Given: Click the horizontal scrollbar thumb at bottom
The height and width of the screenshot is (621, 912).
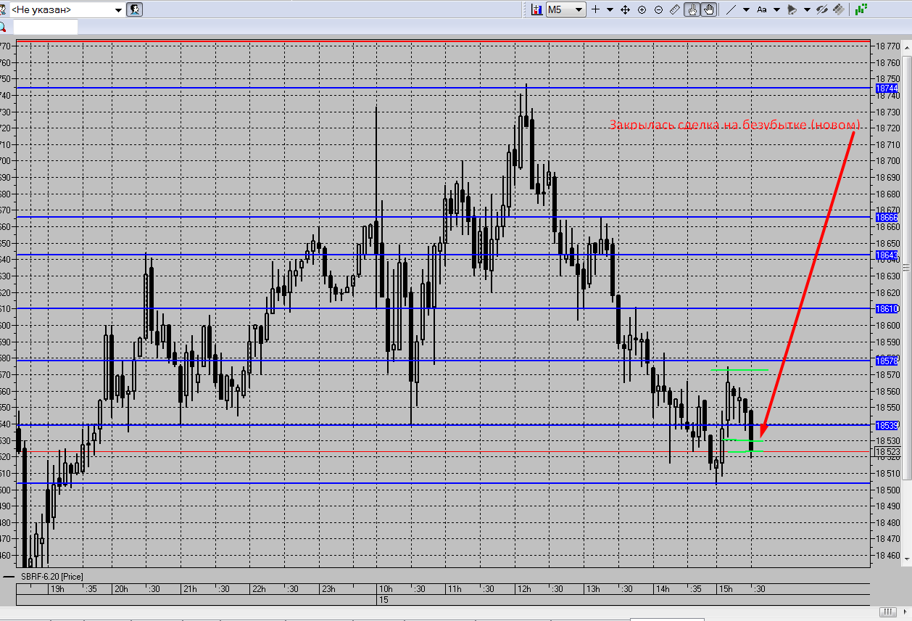Looking at the screenshot, I should coord(888,612).
